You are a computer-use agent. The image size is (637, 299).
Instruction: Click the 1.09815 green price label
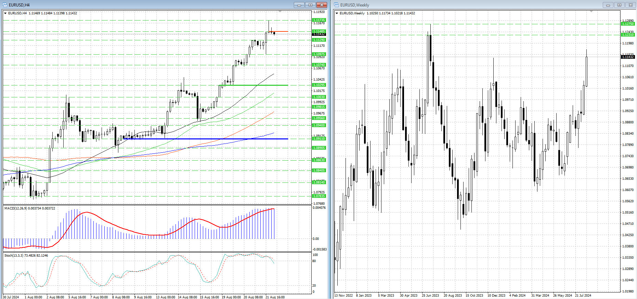[319, 107]
